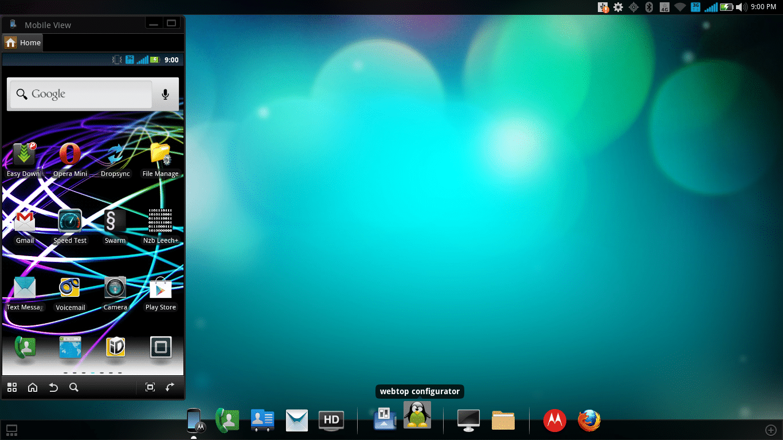Image resolution: width=783 pixels, height=440 pixels.
Task: Open the volume control speaker icon
Action: coord(742,7)
